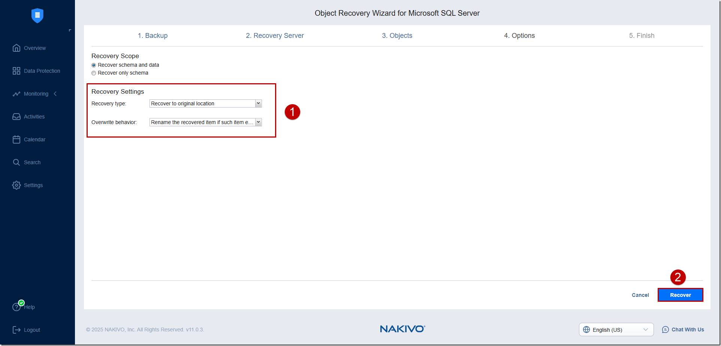Click the NAKIVO shield logo icon
This screenshot has height=346, width=721.
click(x=37, y=15)
